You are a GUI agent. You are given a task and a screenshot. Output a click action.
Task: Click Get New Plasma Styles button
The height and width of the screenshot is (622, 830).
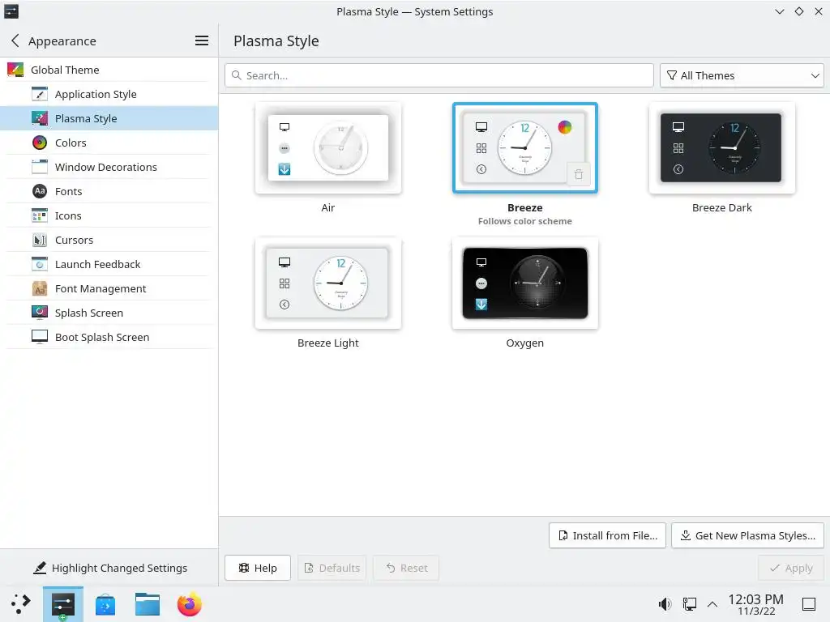coord(747,536)
